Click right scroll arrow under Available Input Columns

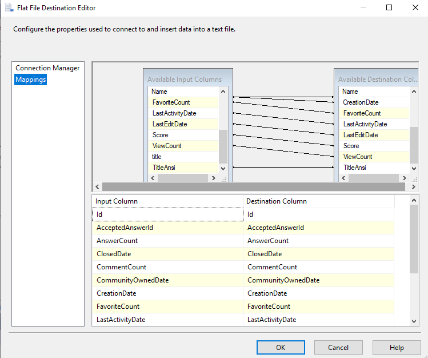point(214,178)
